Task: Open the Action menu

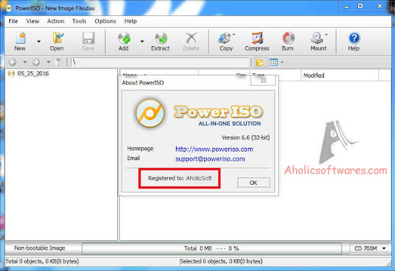Action: 56,21
